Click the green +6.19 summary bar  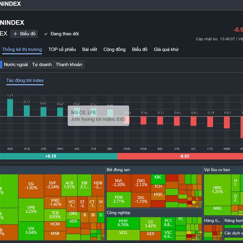(59, 156)
